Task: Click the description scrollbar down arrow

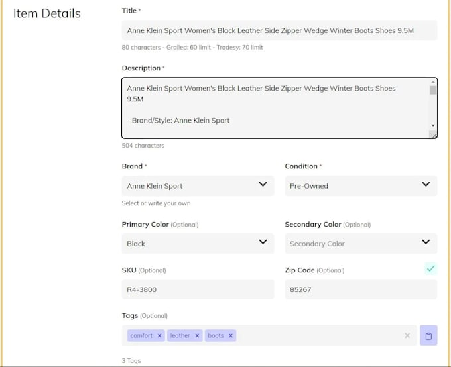Action: 433,125
